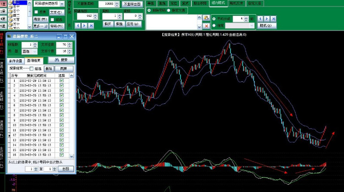Select the 平均分成 radio button
This screenshot has width=344, height=192.
pos(214,19)
